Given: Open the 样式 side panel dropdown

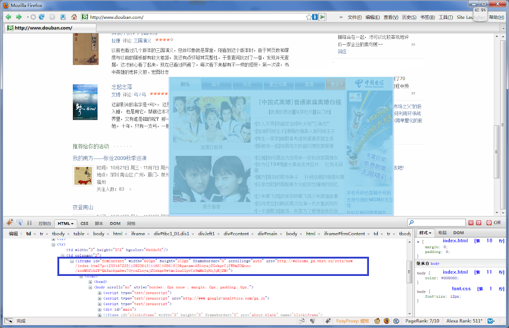Looking at the screenshot, I should 425,233.
